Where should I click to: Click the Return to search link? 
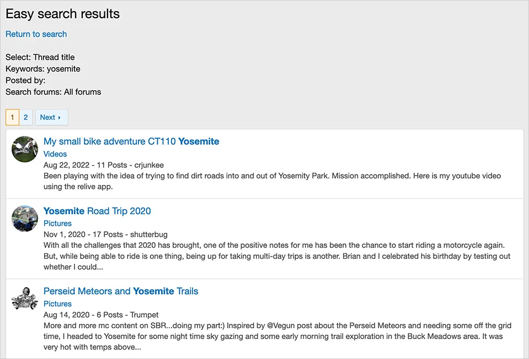(x=36, y=34)
